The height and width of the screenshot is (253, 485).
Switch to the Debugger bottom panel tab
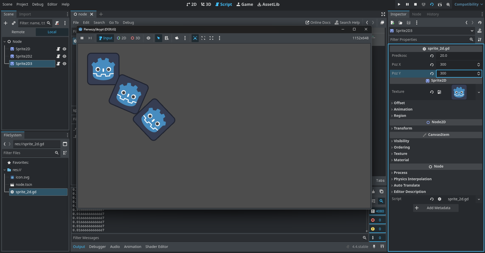97,247
